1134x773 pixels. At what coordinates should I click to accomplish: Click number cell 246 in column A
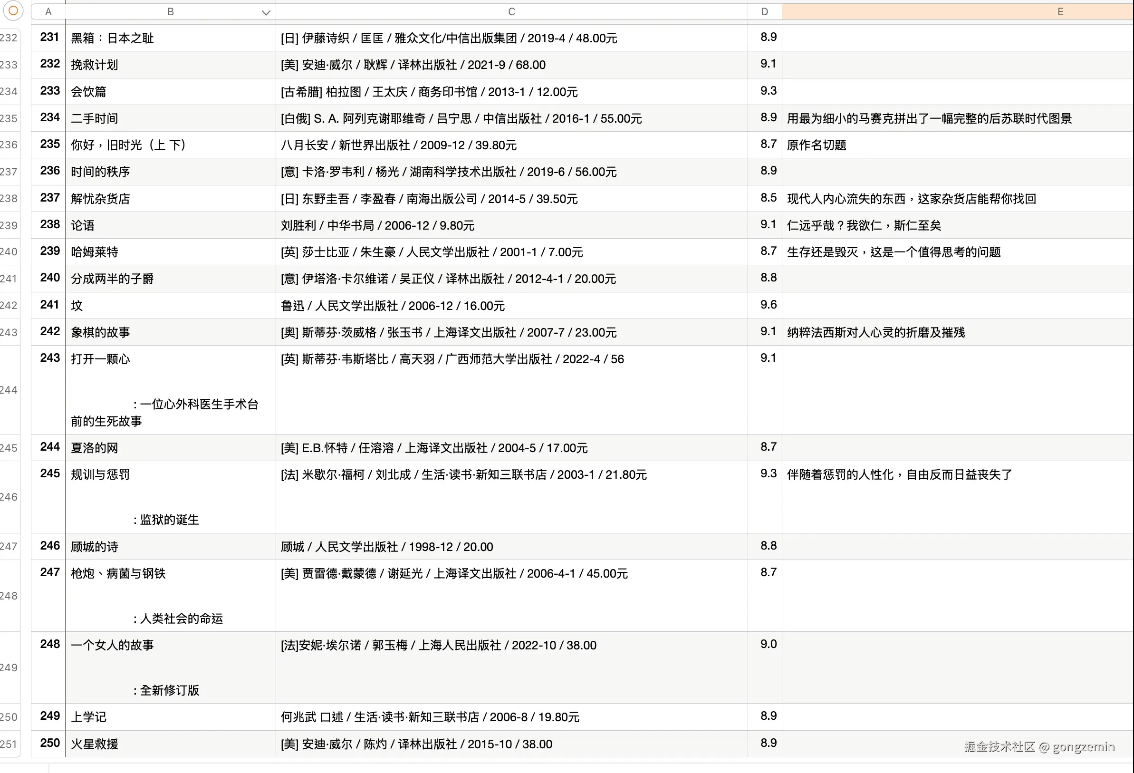49,546
